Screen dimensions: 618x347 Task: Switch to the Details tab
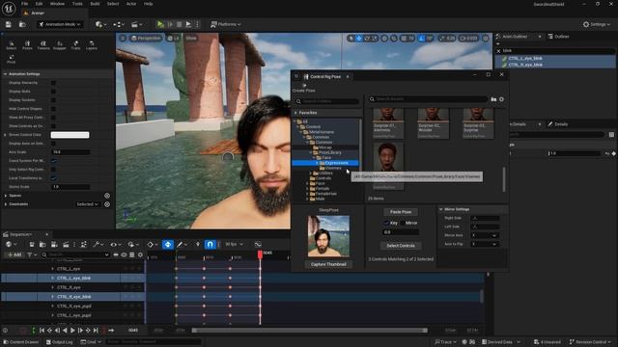[x=558, y=124]
